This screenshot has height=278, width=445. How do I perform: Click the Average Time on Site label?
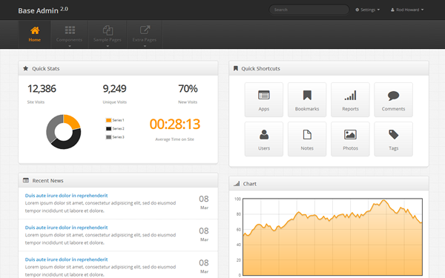pyautogui.click(x=175, y=139)
